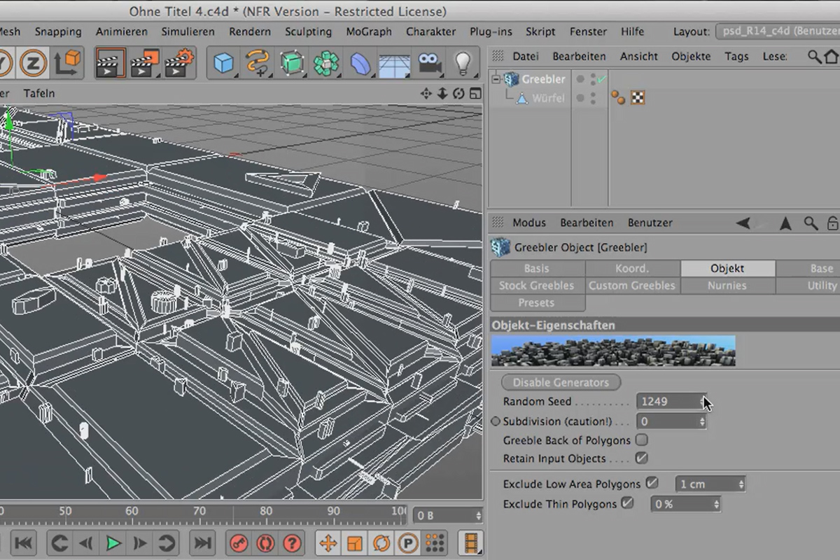Switch to the Stock Greebles tab

tap(537, 286)
